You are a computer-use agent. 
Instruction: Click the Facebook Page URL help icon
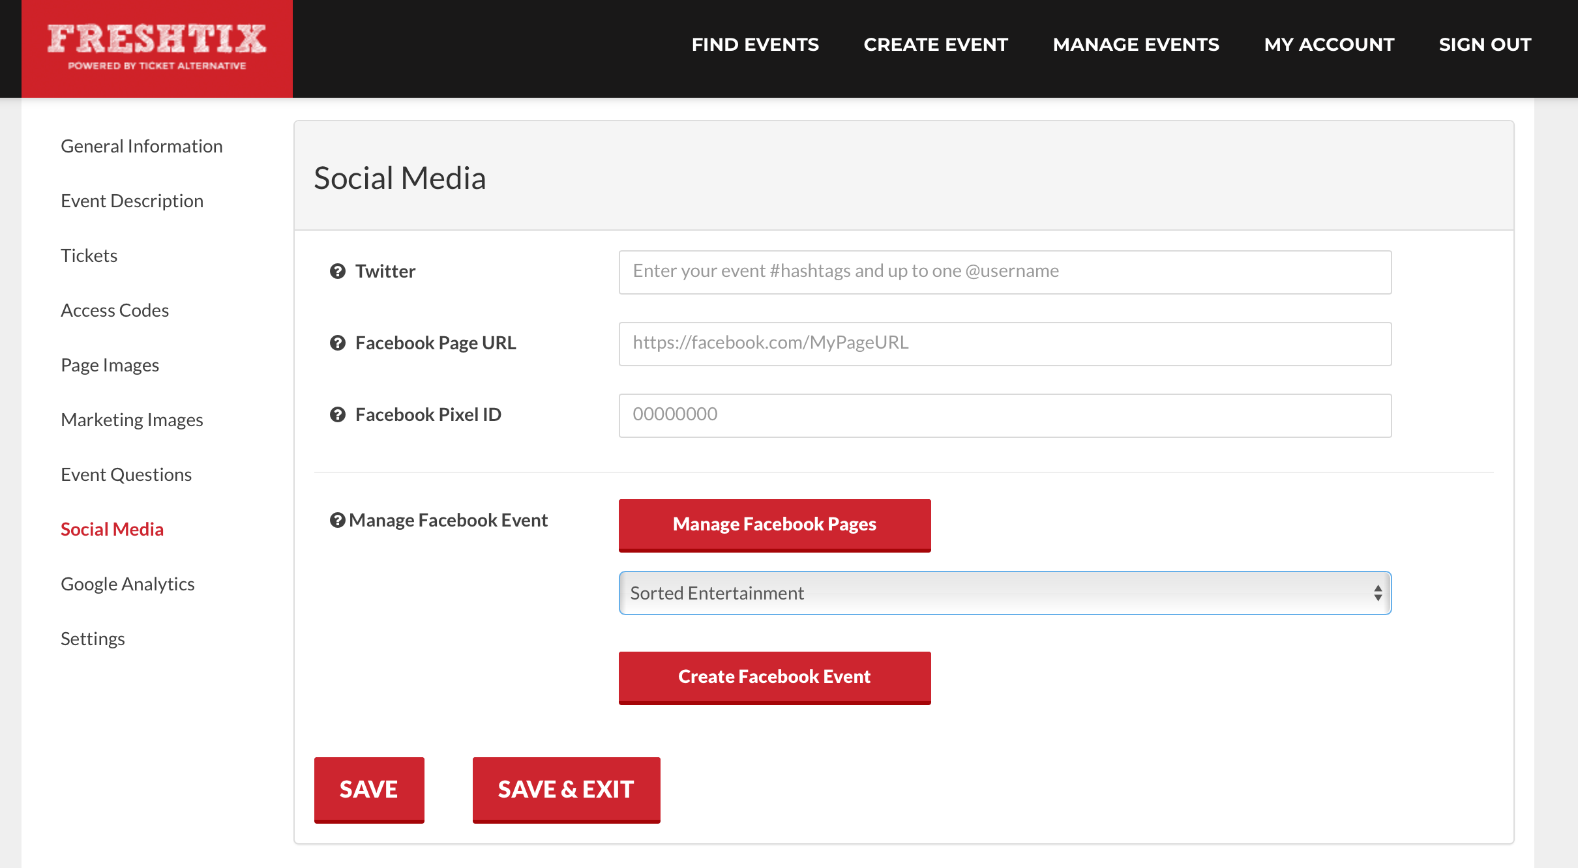(337, 343)
